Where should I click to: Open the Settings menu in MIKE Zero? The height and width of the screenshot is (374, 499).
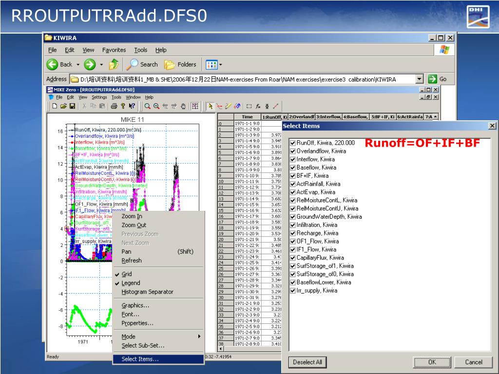[99, 97]
